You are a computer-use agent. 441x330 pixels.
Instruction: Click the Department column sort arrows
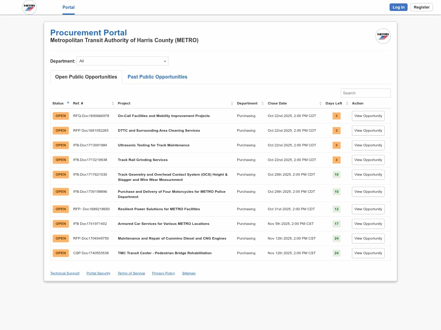262,103
